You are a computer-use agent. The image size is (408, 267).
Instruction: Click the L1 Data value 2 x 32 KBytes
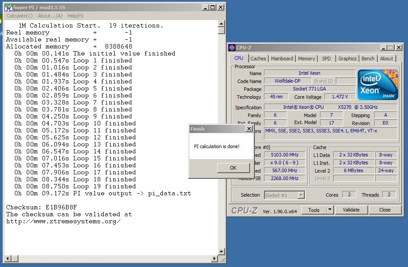tap(353, 155)
